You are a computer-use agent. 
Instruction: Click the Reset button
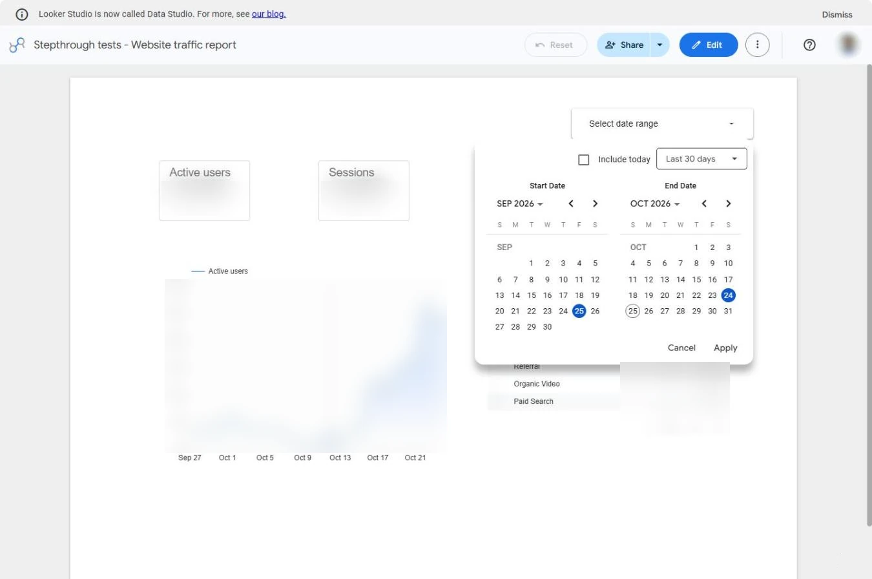click(555, 45)
